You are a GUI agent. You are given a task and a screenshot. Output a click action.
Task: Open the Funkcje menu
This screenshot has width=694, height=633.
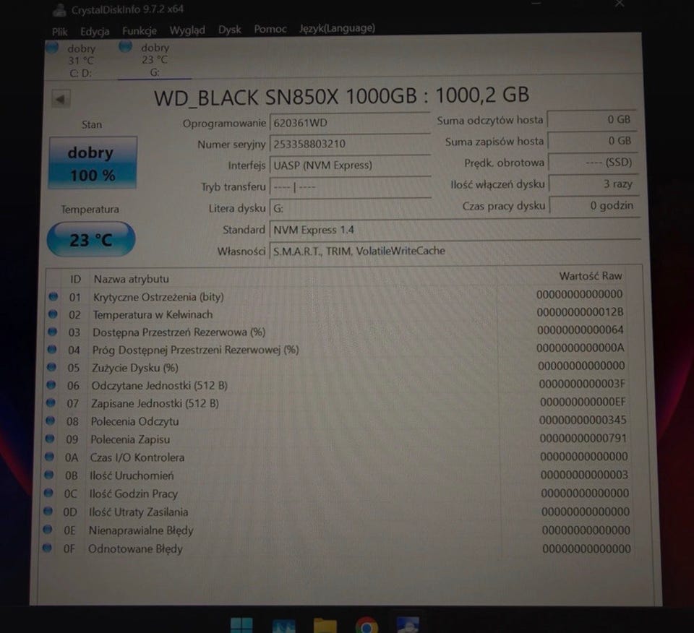tap(140, 30)
